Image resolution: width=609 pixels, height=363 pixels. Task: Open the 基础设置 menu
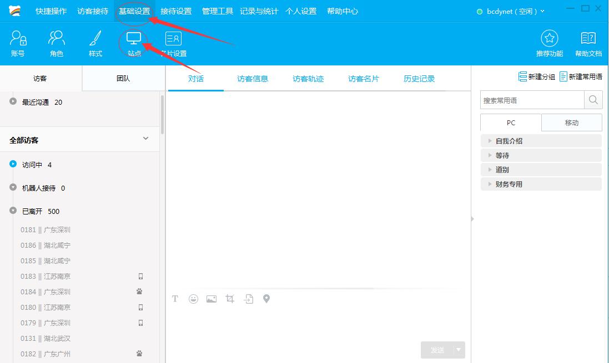point(134,11)
